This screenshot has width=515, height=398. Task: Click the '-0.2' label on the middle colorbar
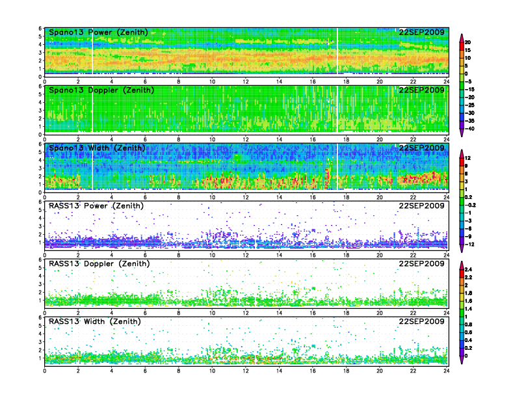point(470,205)
